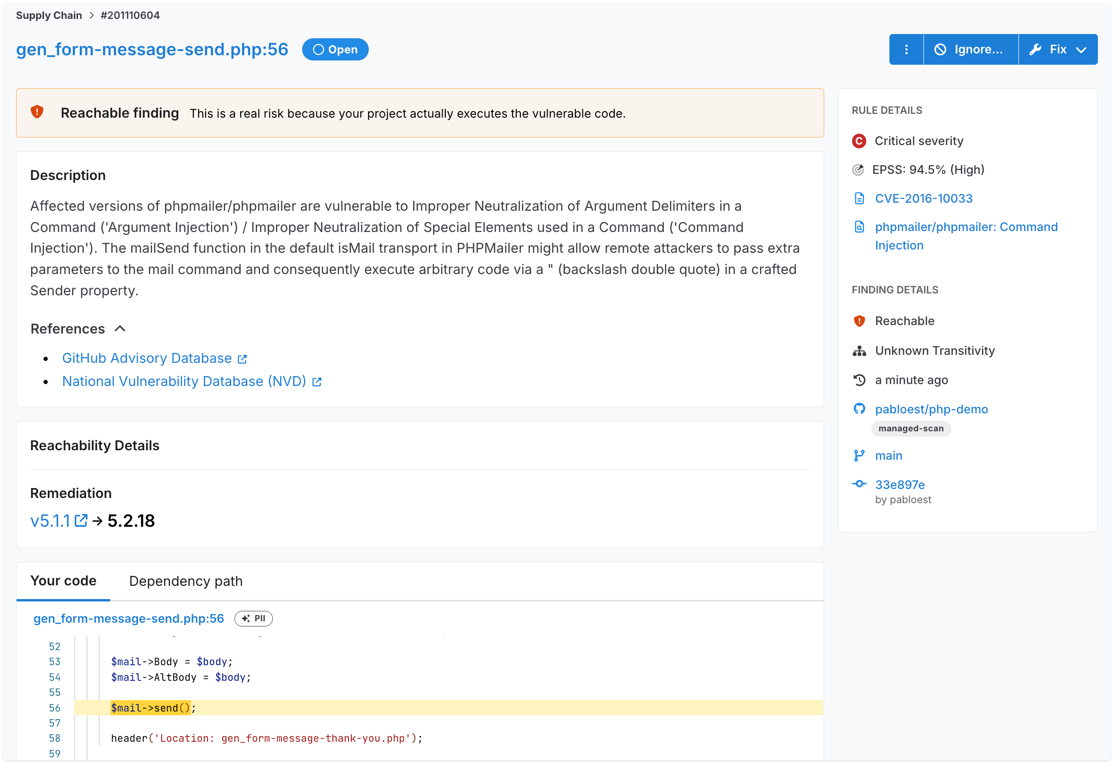
Task: Click the commit icon beside 33e897e
Action: coord(859,484)
